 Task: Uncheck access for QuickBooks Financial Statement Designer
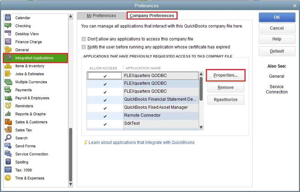point(105,100)
